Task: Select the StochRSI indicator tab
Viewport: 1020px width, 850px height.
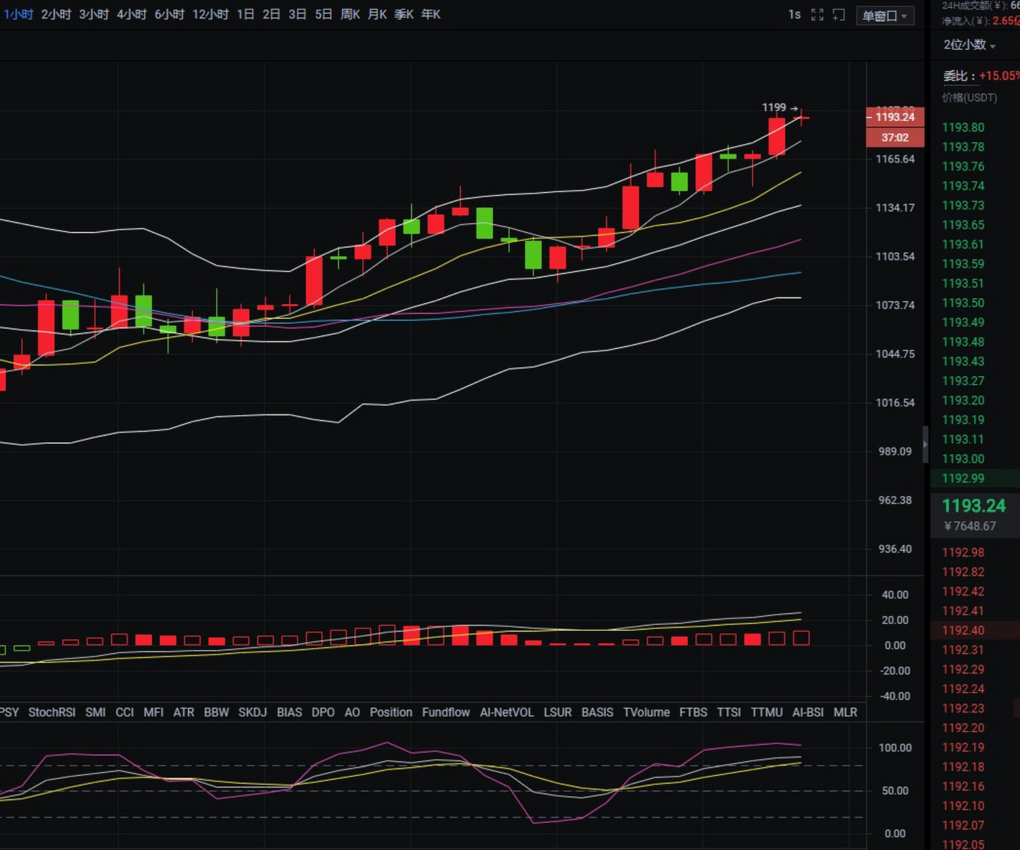Action: [x=52, y=713]
